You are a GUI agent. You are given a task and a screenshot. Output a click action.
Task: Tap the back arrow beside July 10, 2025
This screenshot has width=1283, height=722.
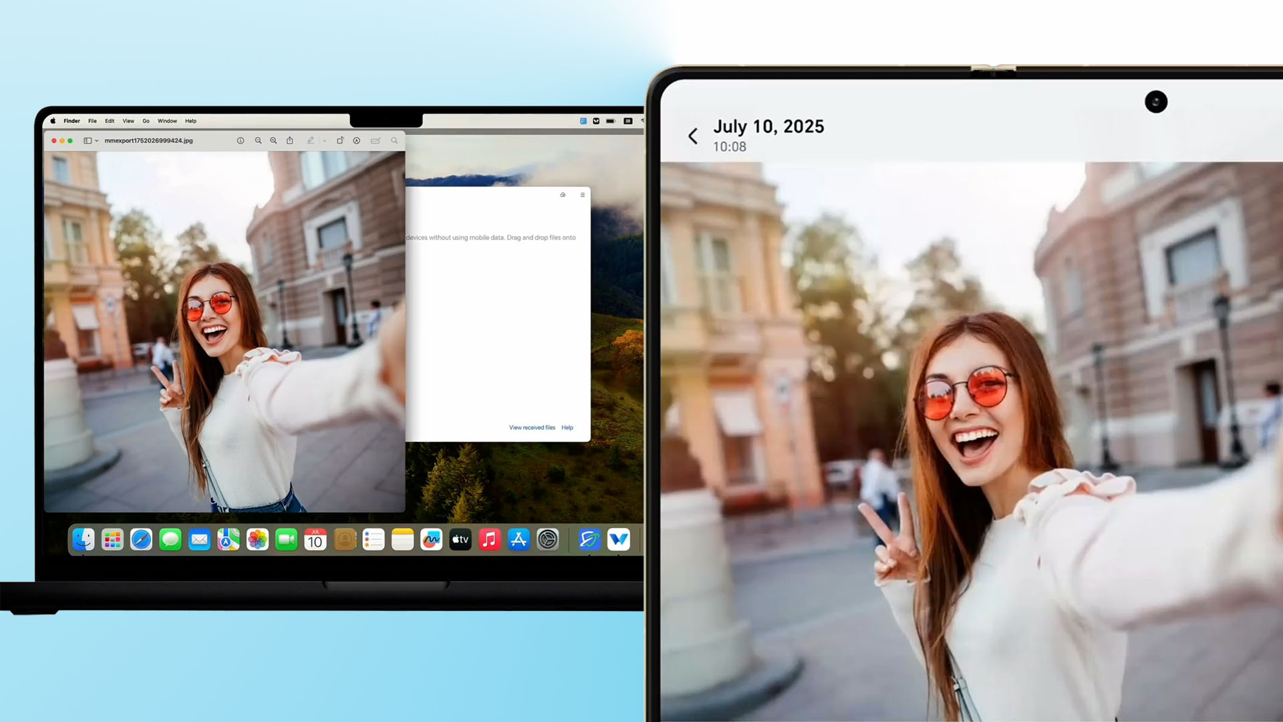tap(693, 136)
